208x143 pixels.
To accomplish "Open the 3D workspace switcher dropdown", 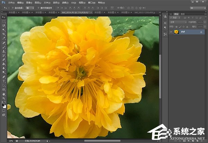I will pyautogui.click(x=197, y=7).
